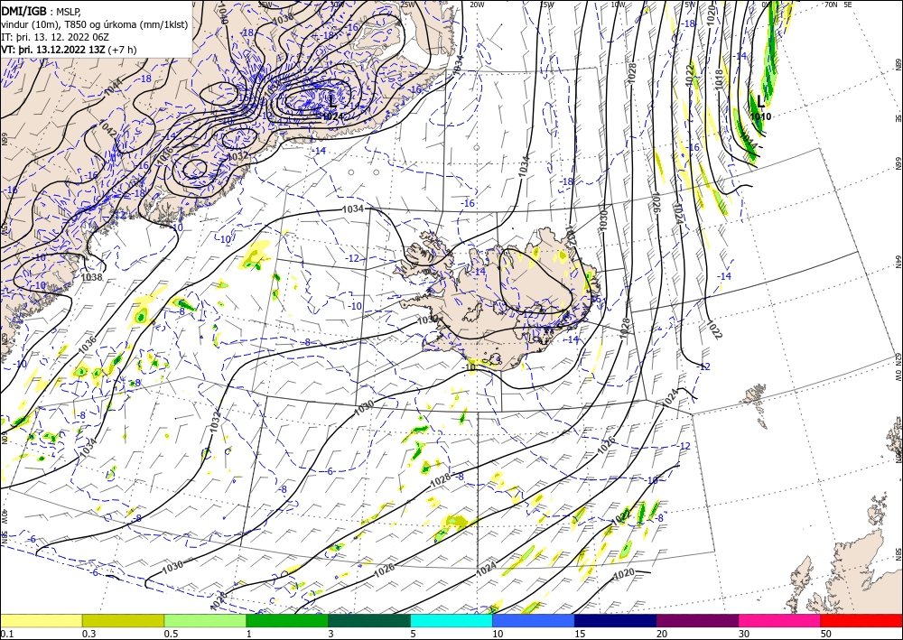Click the 'vindur (10m), T850 og úrkoma' line

click(x=95, y=24)
